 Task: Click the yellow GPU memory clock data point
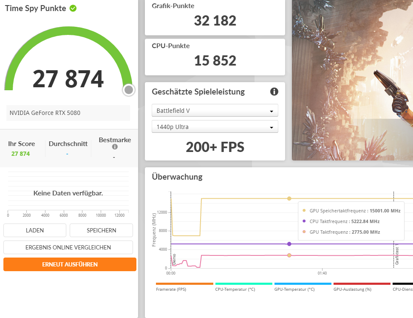coord(289,198)
